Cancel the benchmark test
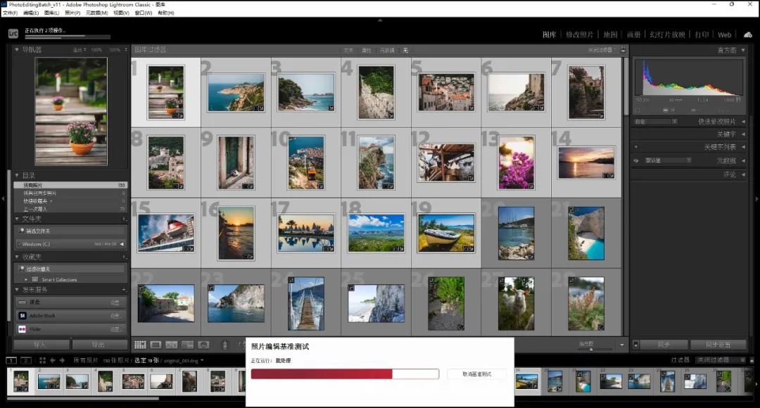Viewport: 760px width, 408px height. pyautogui.click(x=477, y=374)
